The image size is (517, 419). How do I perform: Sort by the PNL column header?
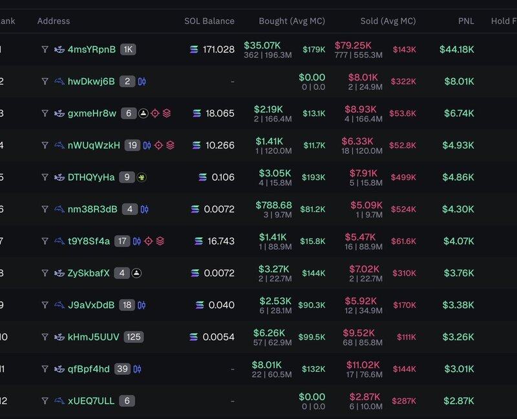click(465, 21)
